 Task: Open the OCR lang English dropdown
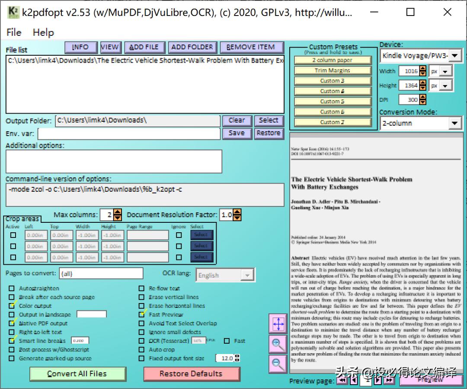click(247, 275)
